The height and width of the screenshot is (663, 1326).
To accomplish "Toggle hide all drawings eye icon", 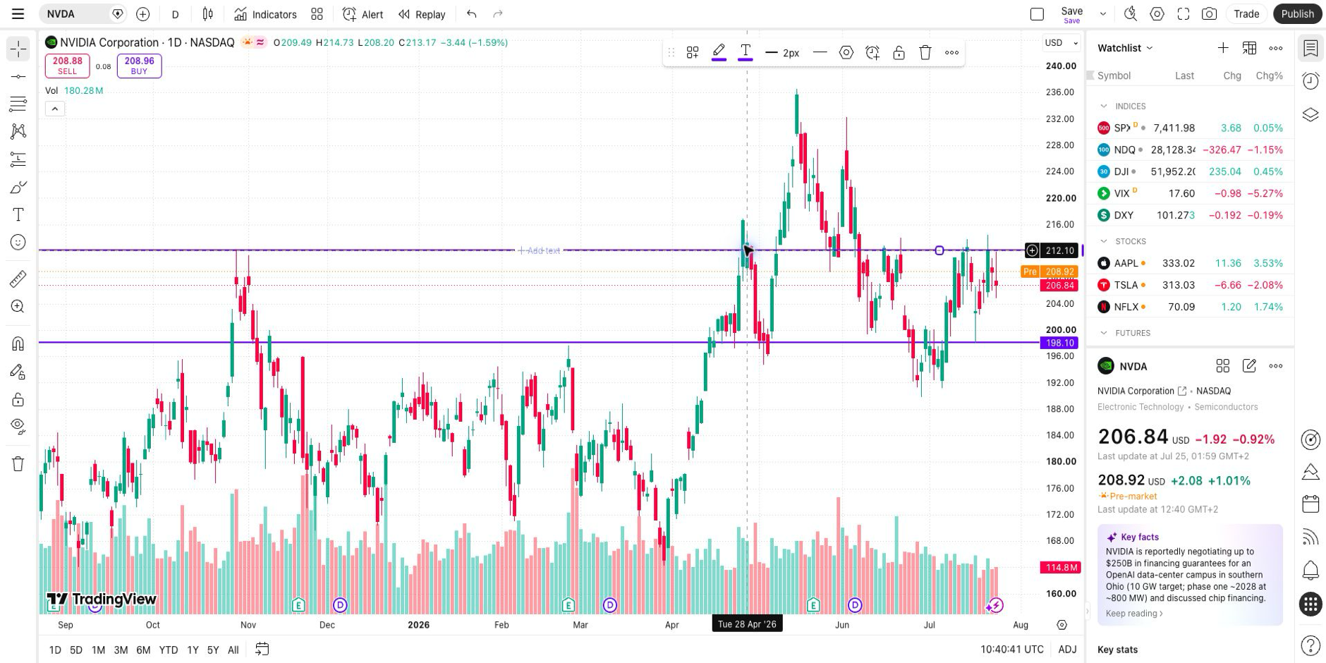I will tap(18, 427).
